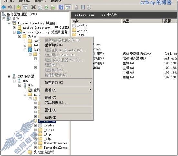
Task: Select Active Directory 用户和计算机 node
Action: (x=46, y=28)
